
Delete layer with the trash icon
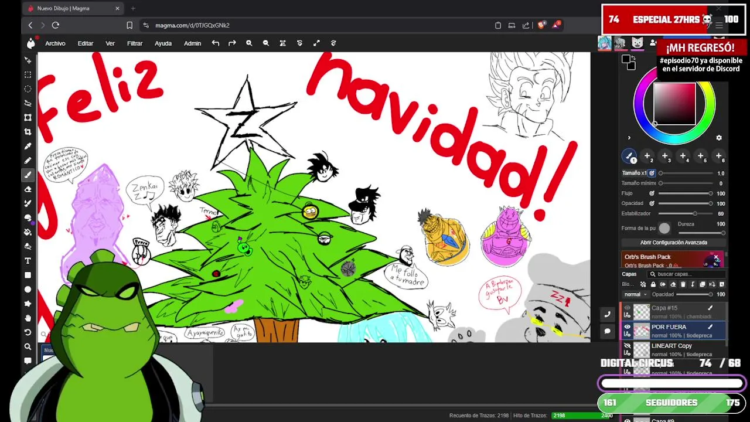coord(683,284)
